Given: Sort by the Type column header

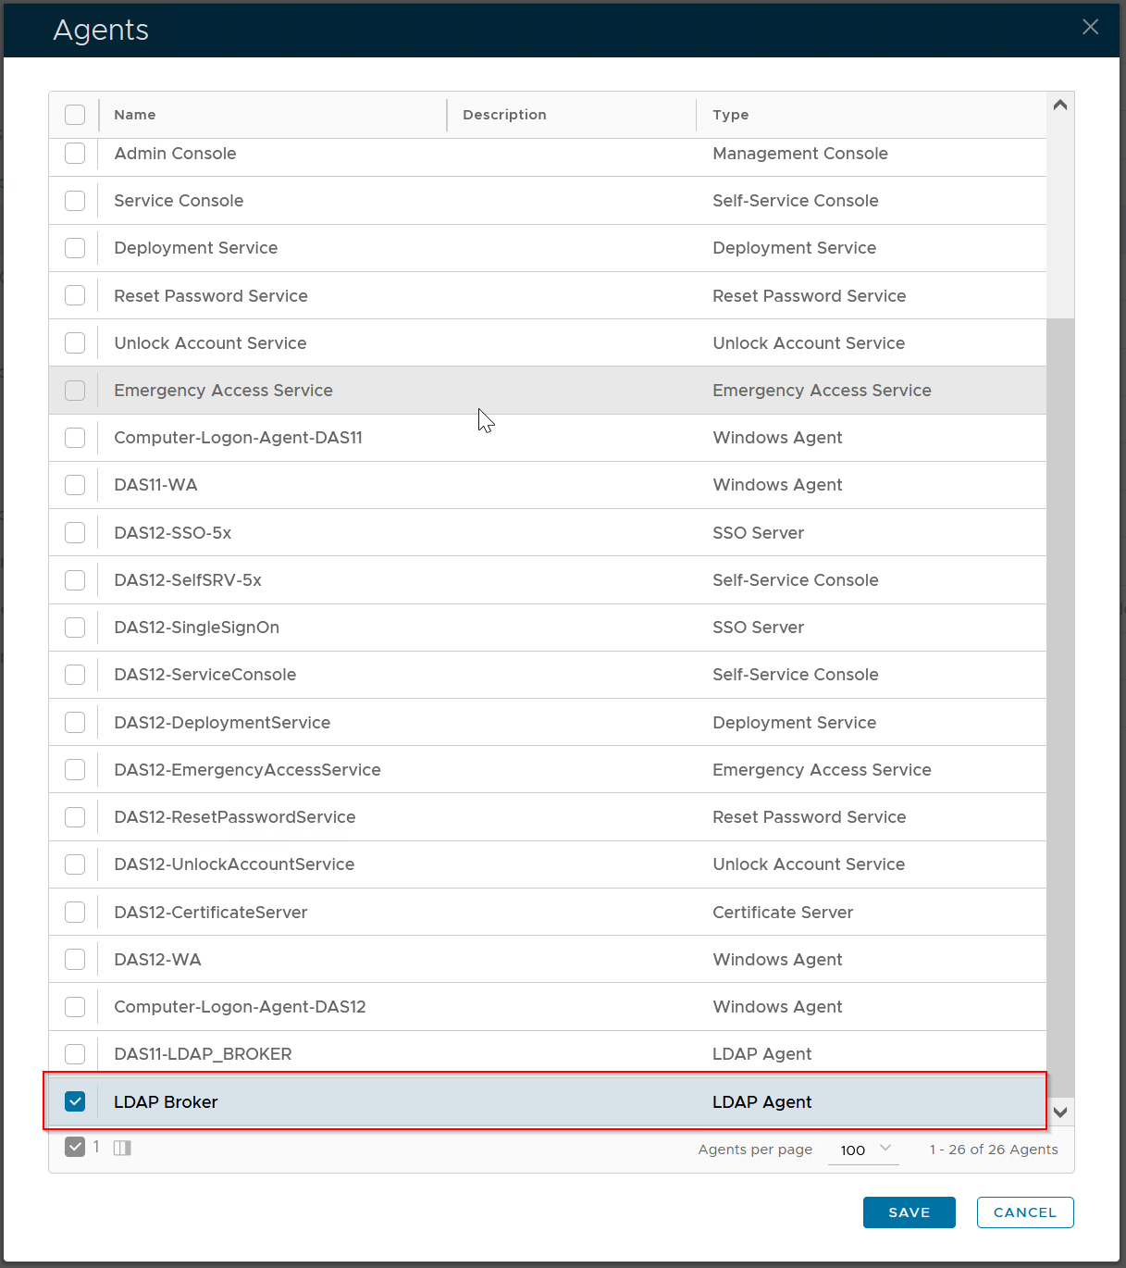Looking at the screenshot, I should pos(730,115).
